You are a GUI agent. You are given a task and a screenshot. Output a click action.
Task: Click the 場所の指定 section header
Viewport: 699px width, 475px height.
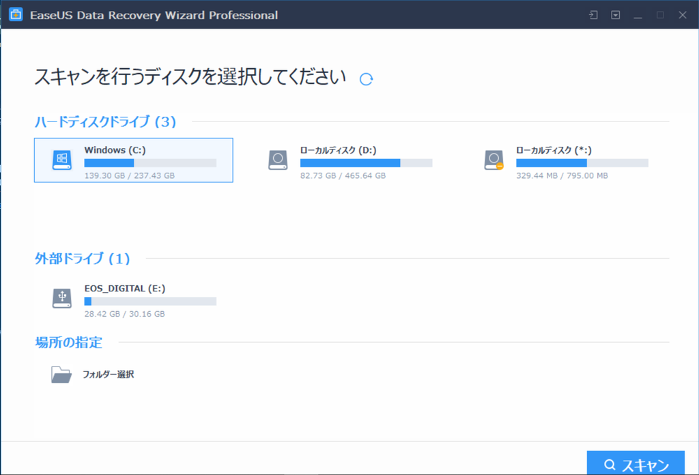pyautogui.click(x=69, y=342)
